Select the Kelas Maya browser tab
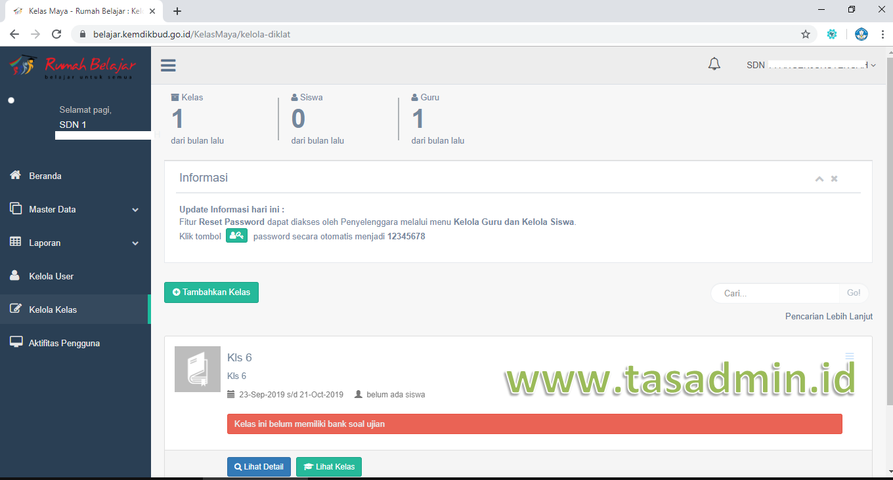Screen dimensions: 893x480 point(84,11)
